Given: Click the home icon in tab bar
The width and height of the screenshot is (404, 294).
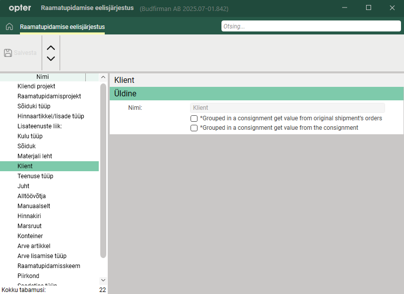Looking at the screenshot, I should point(9,26).
